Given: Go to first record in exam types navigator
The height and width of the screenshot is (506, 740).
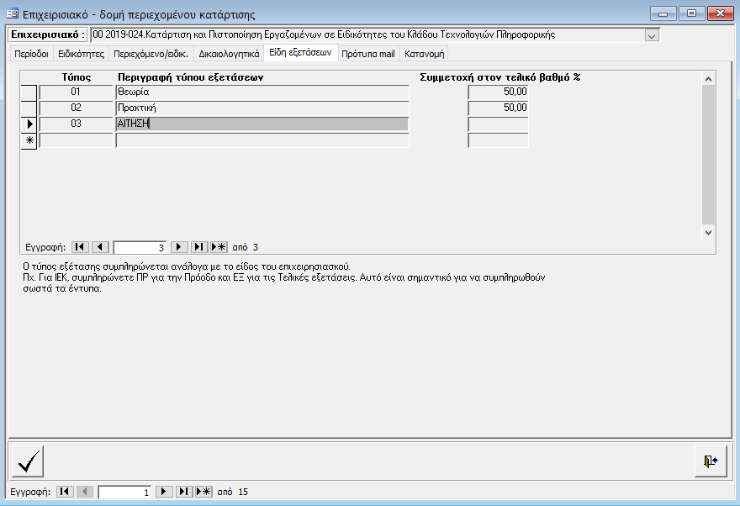Looking at the screenshot, I should coord(80,247).
